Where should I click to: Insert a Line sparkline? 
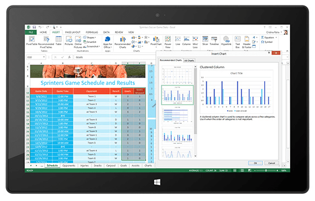(x=178, y=41)
